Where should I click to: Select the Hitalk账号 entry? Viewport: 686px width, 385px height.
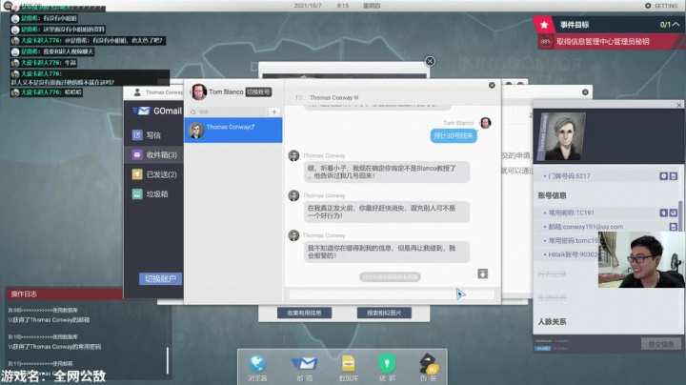(571, 254)
